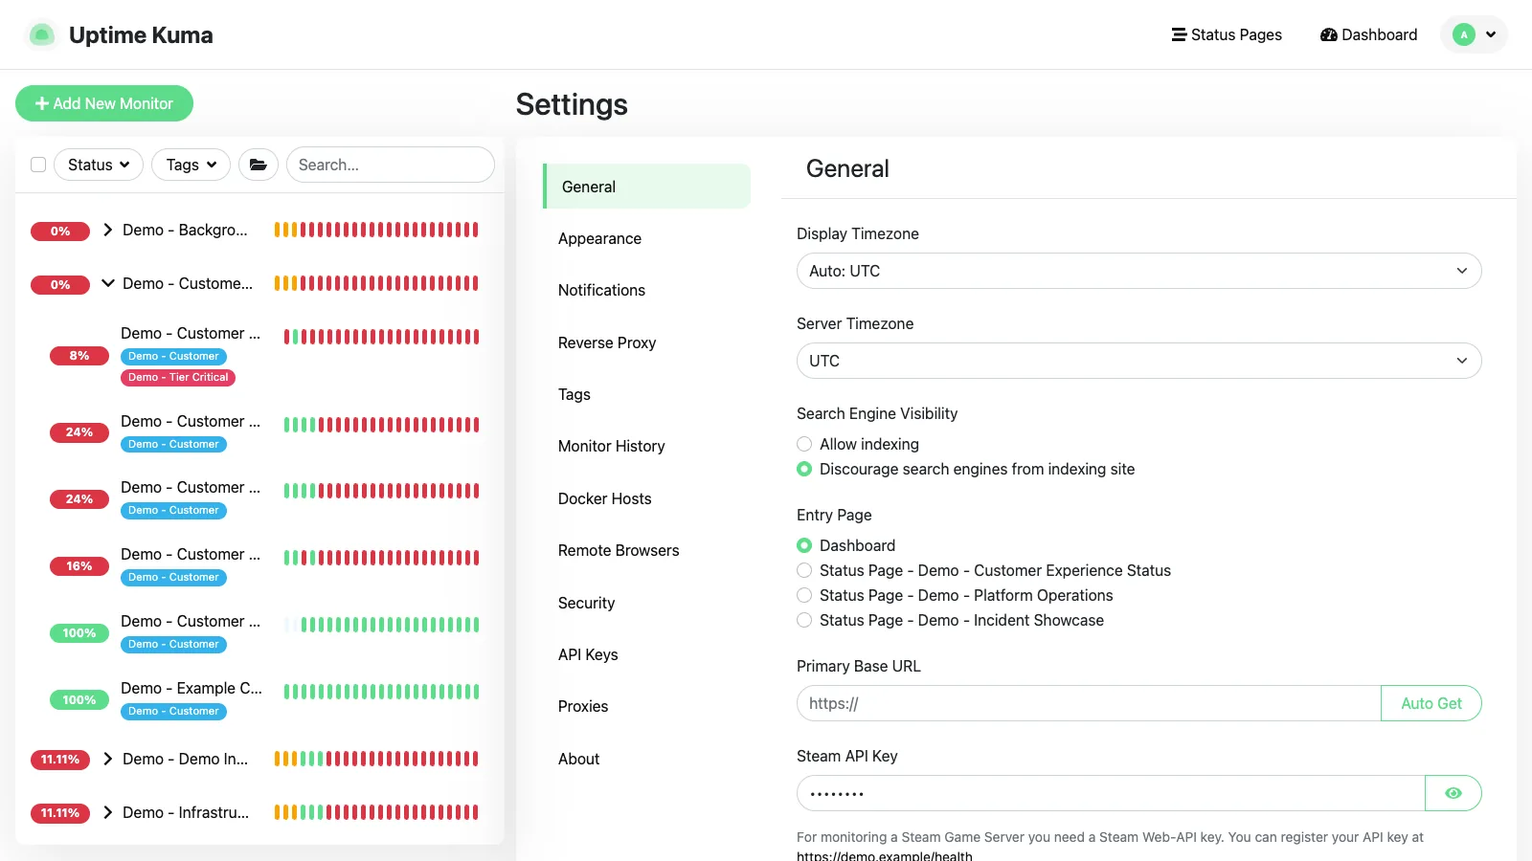
Task: Click heartbeat bar of Demo - Example C...
Action: (x=381, y=692)
